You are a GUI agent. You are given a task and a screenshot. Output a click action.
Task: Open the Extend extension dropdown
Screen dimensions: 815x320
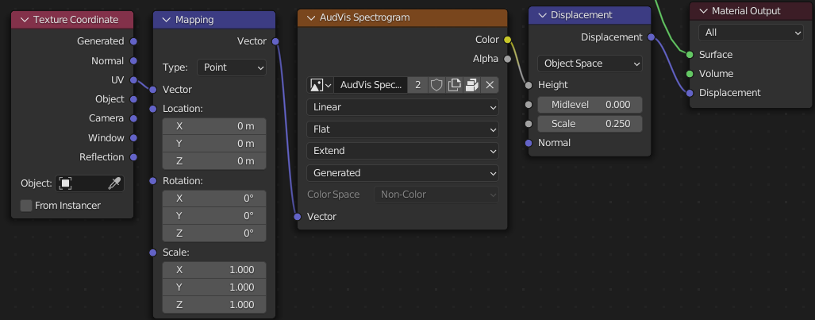(402, 151)
